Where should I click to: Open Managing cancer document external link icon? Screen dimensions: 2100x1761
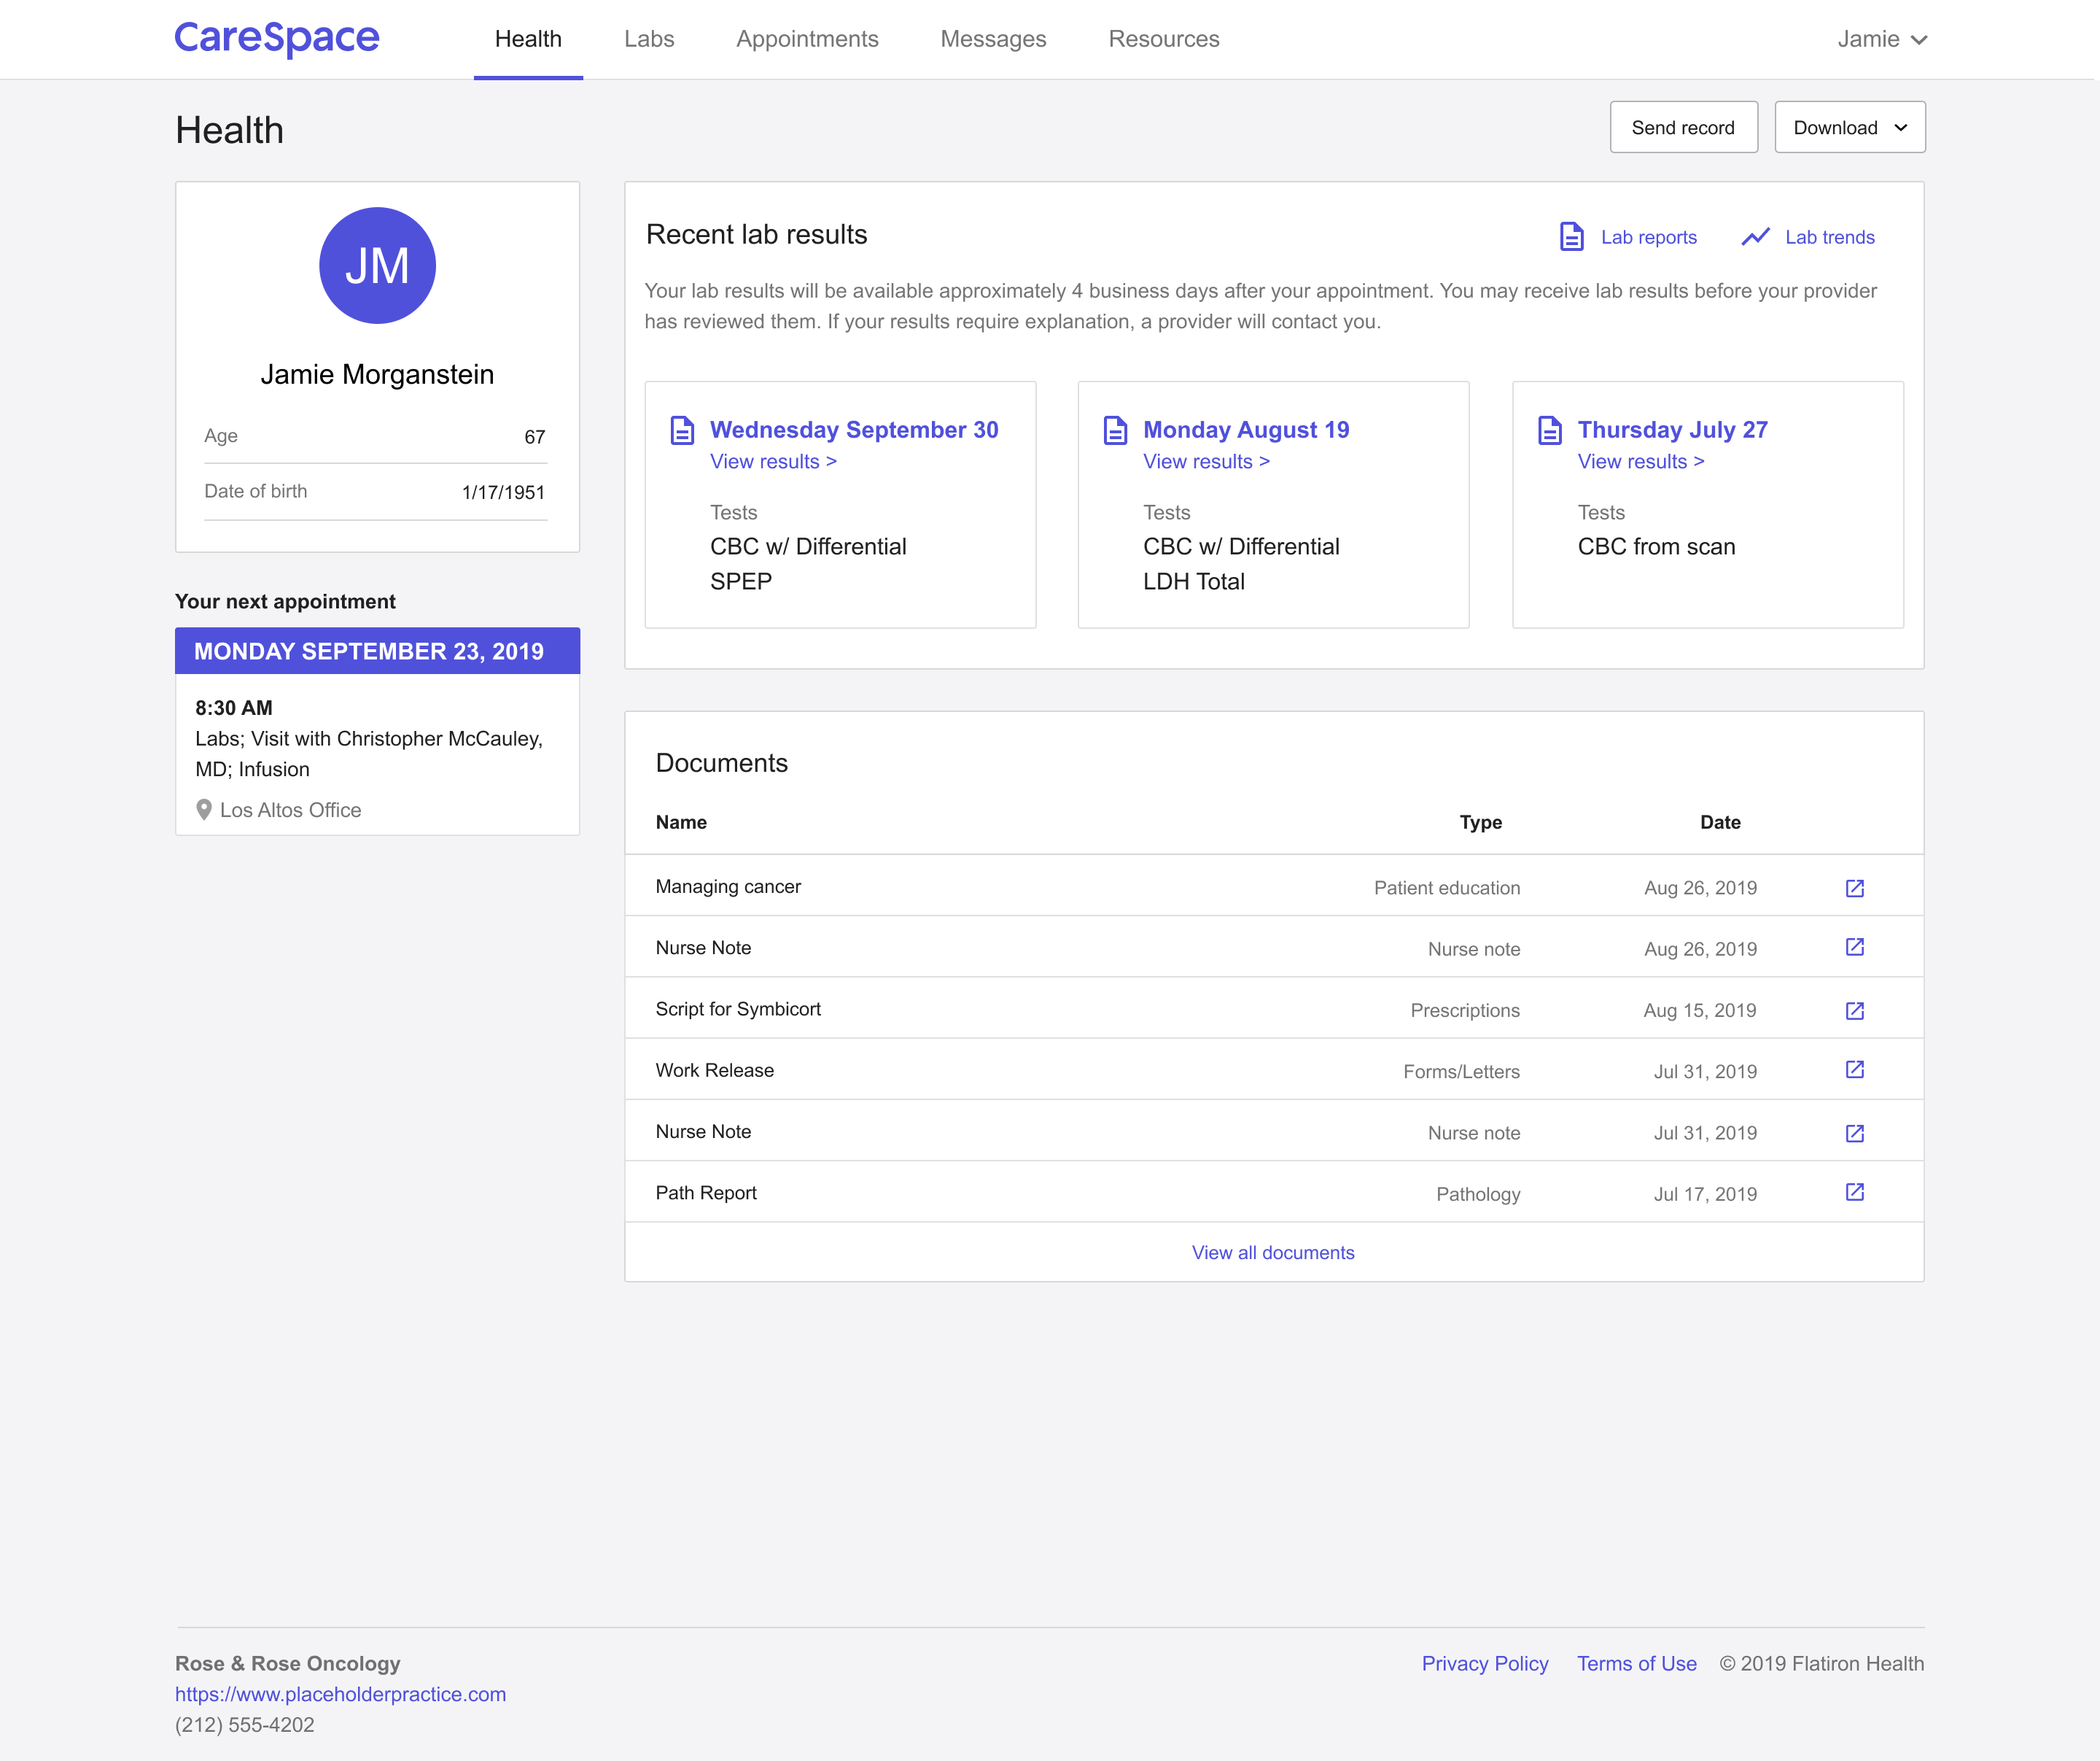coord(1854,888)
